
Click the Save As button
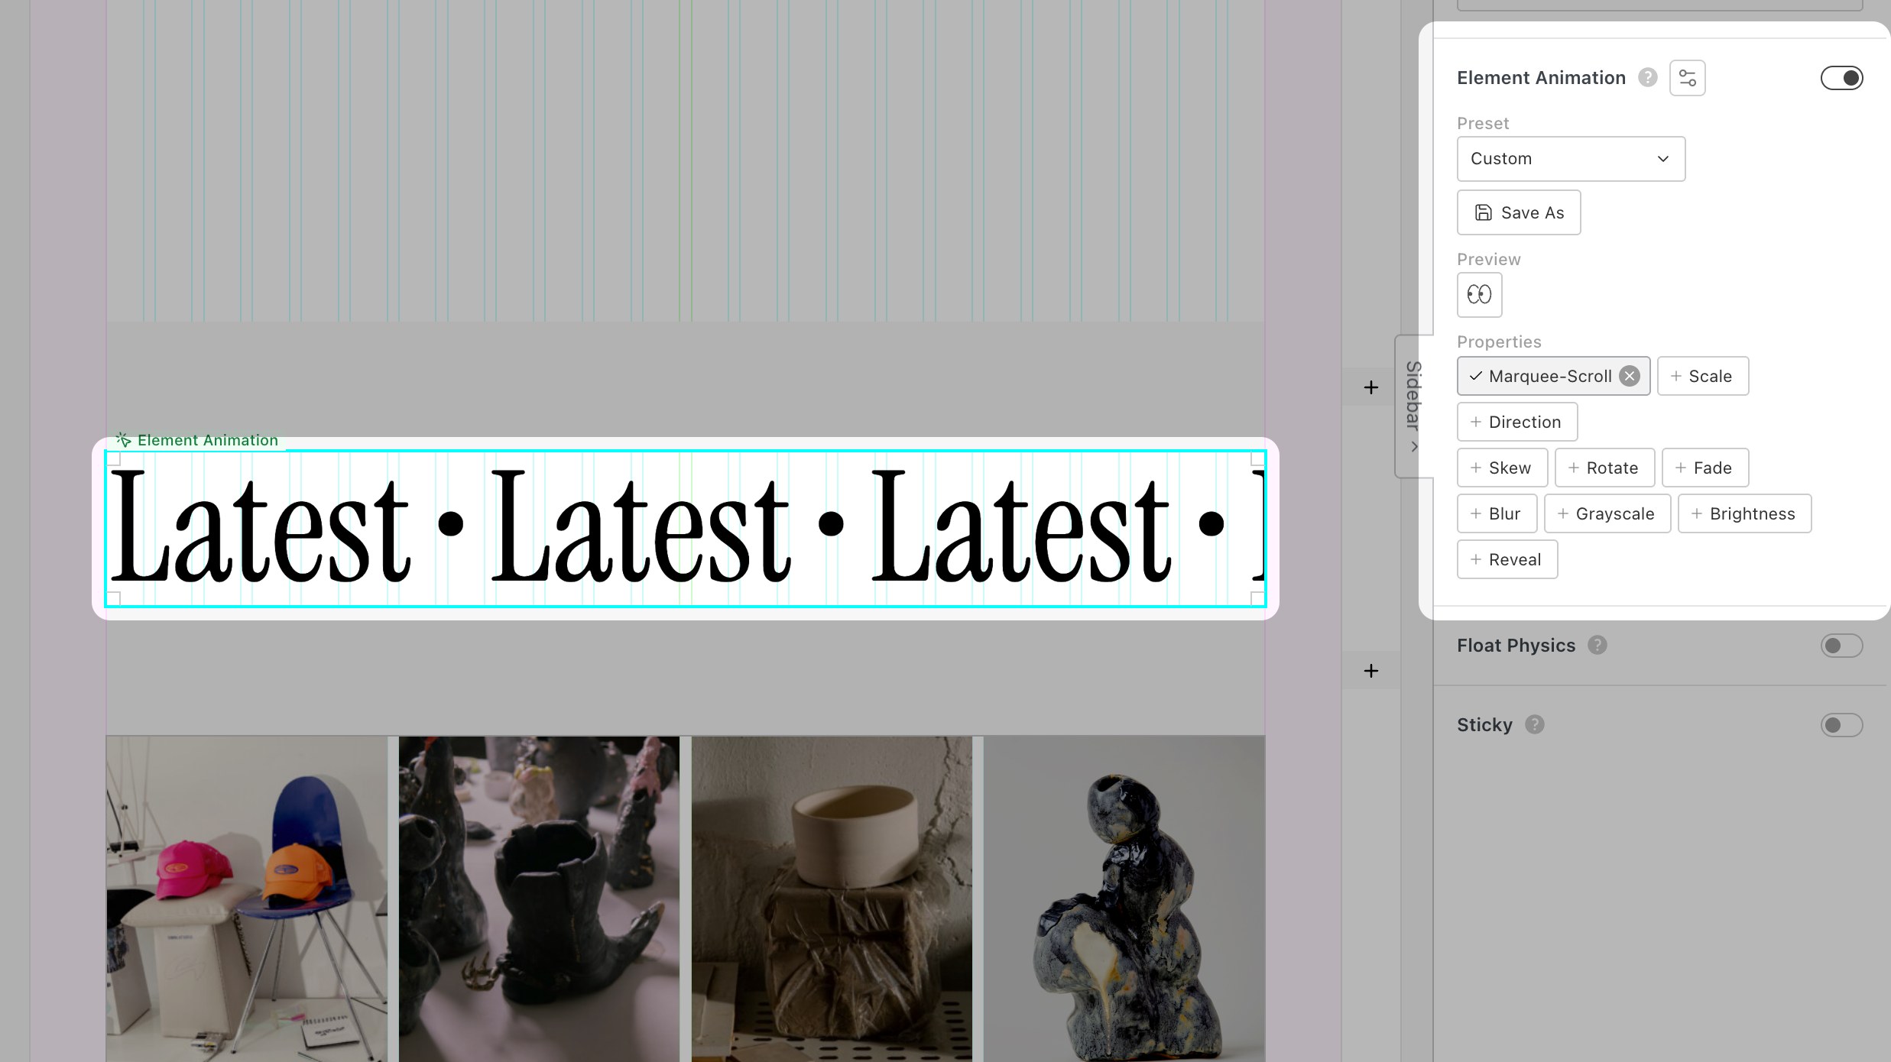(1518, 212)
